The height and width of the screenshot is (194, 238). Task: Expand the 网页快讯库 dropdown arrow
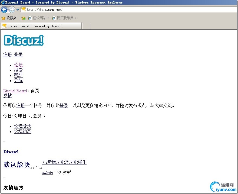pos(75,18)
